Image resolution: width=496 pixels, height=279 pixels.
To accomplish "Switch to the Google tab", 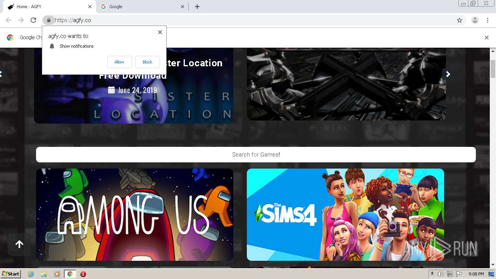I will pos(142,7).
